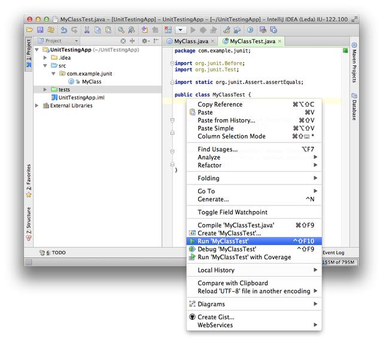The image size is (383, 339).
Task: Click the last main toolbar icon with clock
Action: [273, 30]
